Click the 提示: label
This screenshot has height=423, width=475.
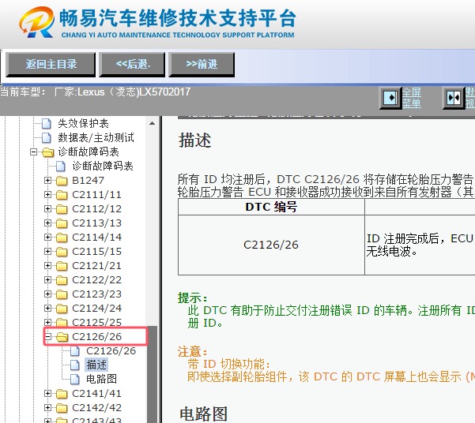(192, 298)
